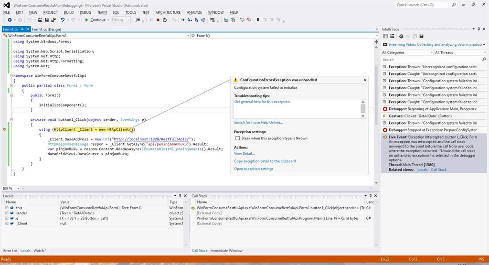Open the All Threads dropdown
This screenshot has width=489, height=265.
point(460,53)
